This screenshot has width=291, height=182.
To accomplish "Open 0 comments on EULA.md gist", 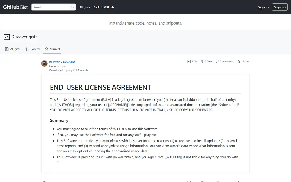I will pyautogui.click(x=225, y=61).
